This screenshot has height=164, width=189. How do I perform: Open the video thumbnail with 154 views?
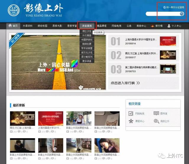click(22, 145)
